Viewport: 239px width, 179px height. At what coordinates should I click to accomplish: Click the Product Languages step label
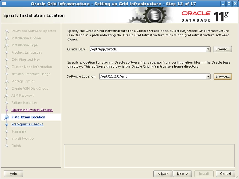[27, 52]
